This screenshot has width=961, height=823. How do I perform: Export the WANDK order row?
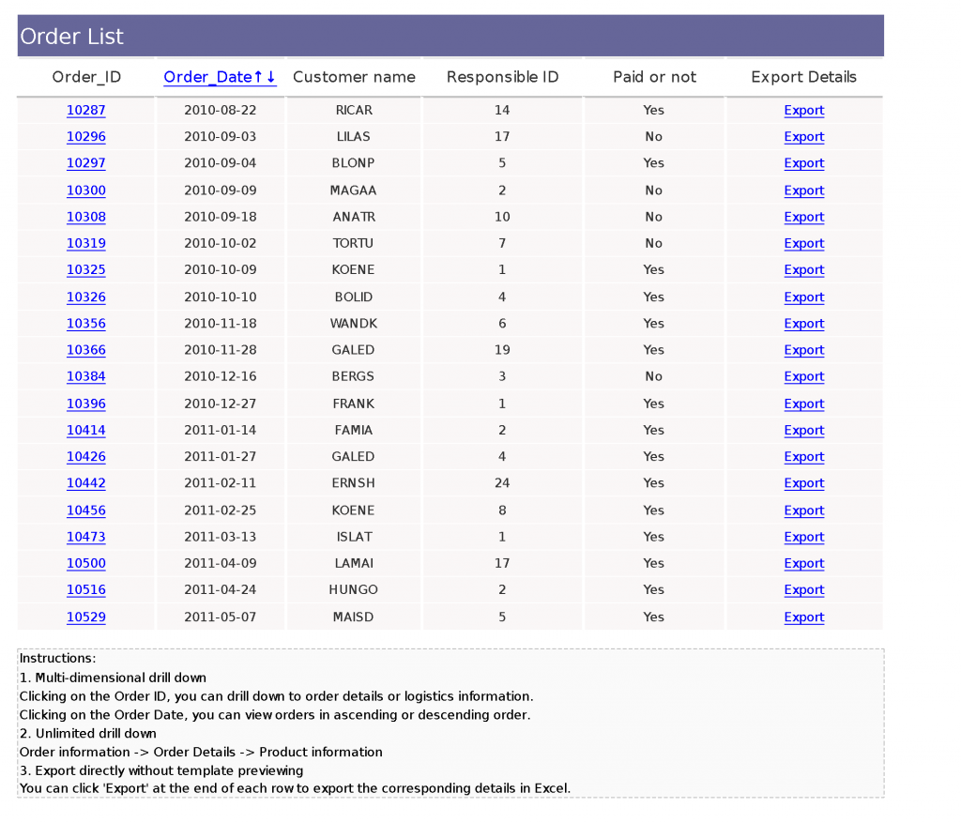(x=804, y=324)
